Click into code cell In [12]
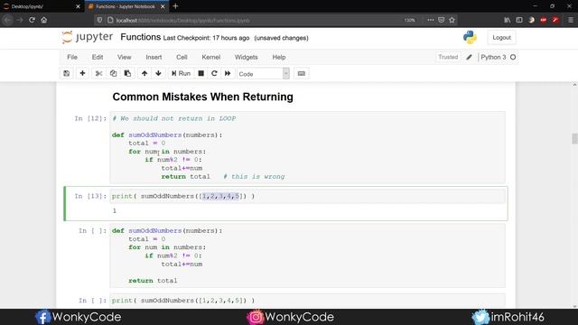The width and height of the screenshot is (578, 325). (x=307, y=147)
